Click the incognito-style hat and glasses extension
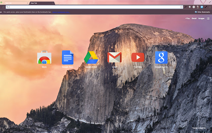Viewport: 212px width, 133px height. point(198,7)
